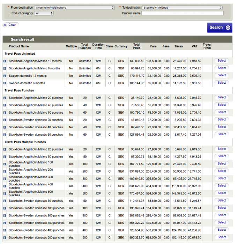Click the Total Price column header
Image resolution: width=238 pixels, height=244 pixels.
[137, 46]
